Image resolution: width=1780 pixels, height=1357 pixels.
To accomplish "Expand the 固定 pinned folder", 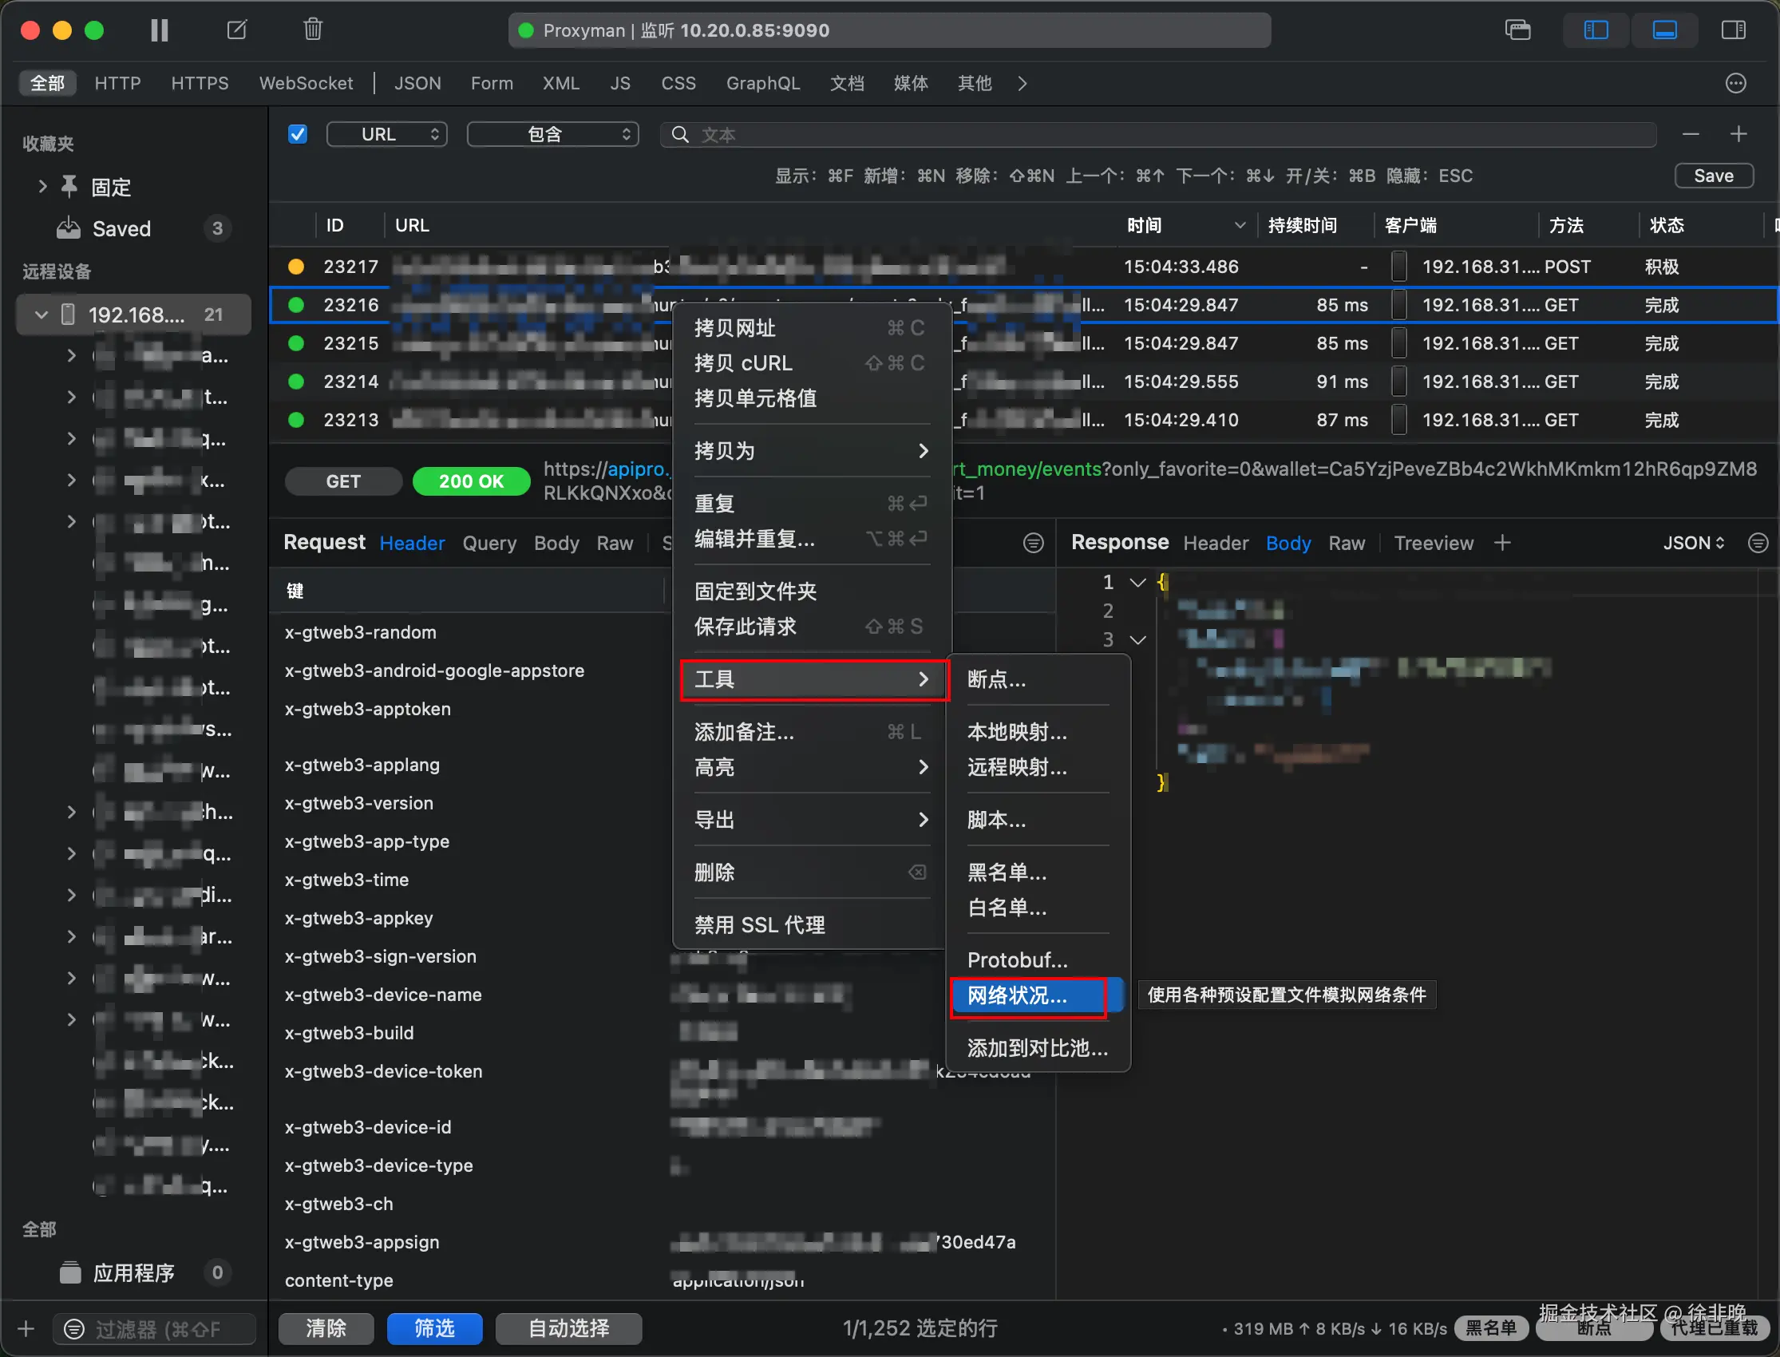I will click(x=43, y=188).
